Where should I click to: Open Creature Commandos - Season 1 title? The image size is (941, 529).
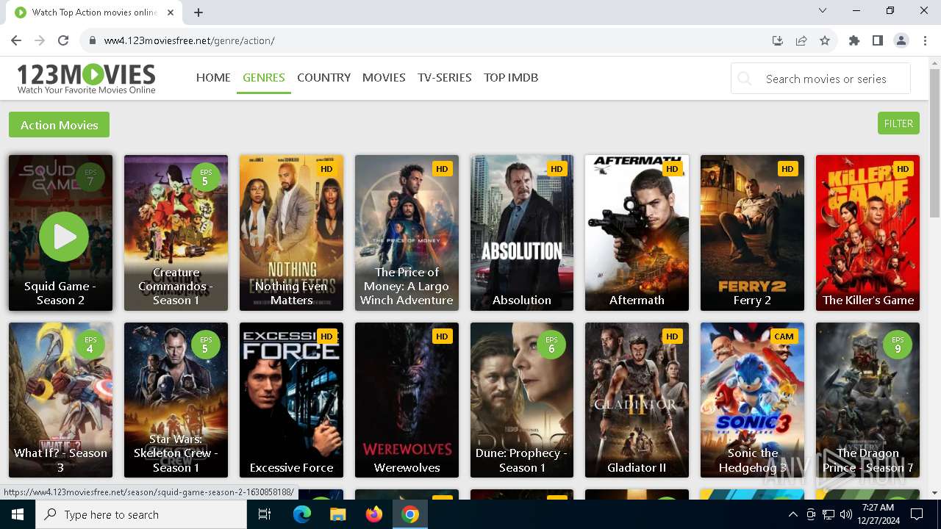(x=176, y=286)
